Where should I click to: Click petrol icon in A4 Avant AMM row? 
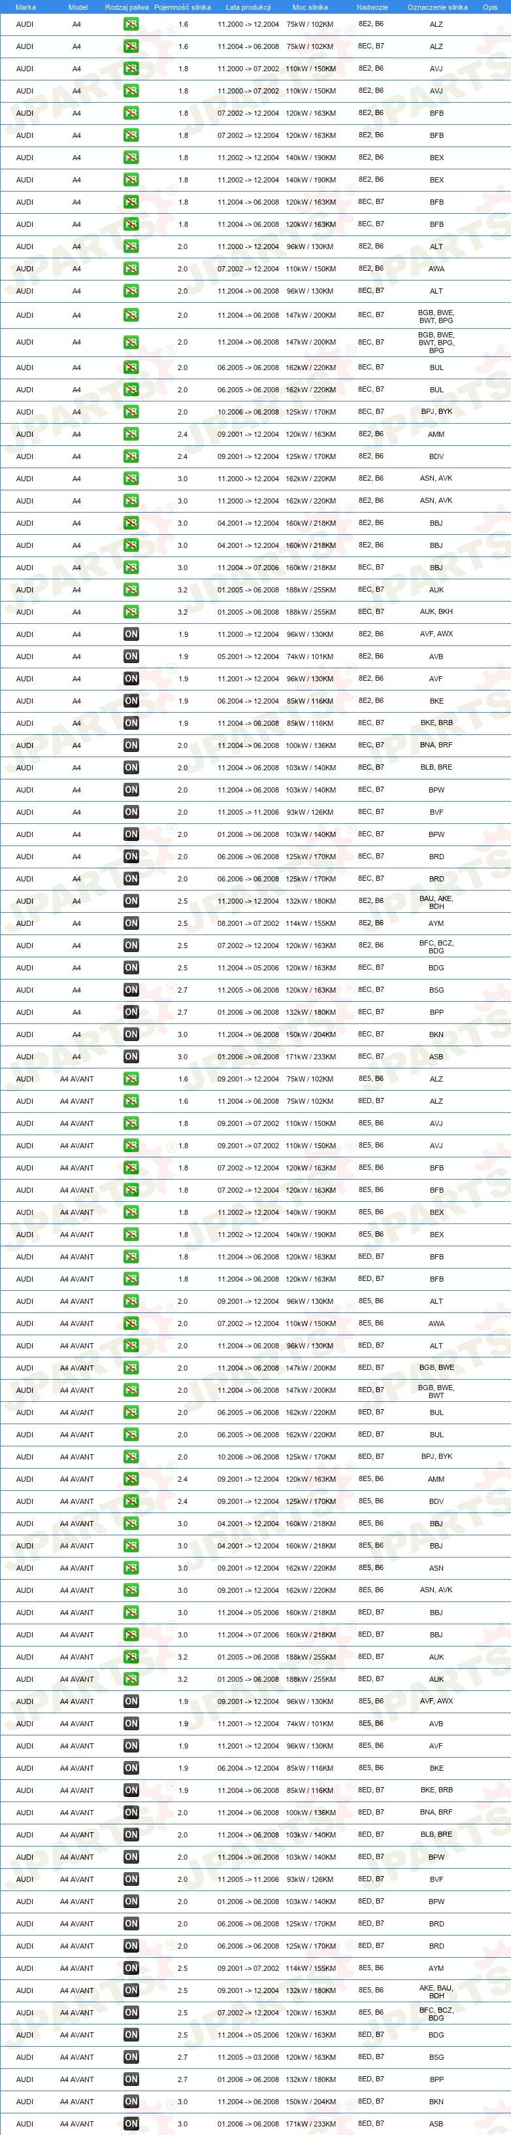pos(131,1478)
